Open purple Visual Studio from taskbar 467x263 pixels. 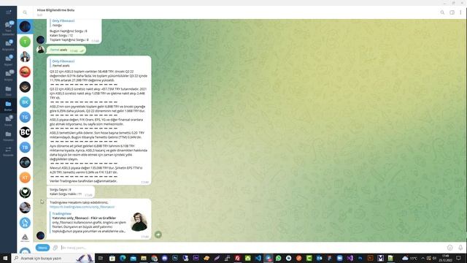click(x=350, y=258)
